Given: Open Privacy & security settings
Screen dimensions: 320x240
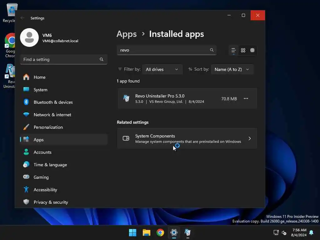Looking at the screenshot, I should pos(64,202).
